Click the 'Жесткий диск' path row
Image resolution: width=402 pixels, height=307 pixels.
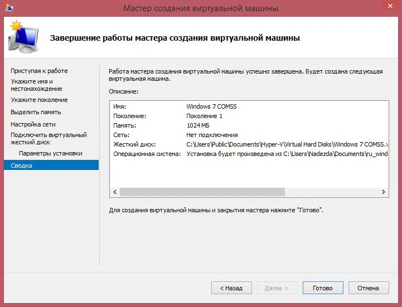[248, 144]
